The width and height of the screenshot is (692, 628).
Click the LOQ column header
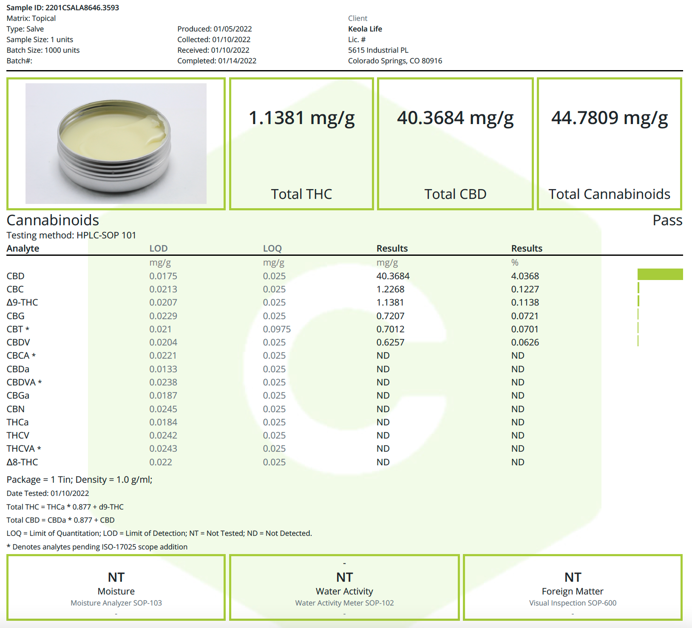(x=272, y=248)
